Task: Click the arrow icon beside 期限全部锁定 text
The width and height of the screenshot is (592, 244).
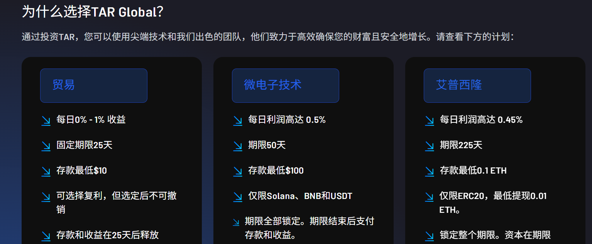Action: point(236,222)
